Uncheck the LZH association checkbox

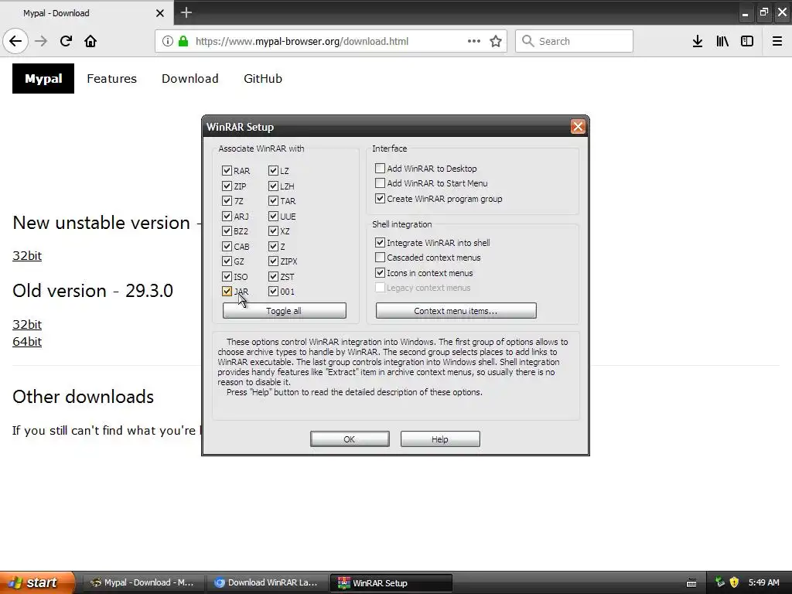click(x=273, y=186)
